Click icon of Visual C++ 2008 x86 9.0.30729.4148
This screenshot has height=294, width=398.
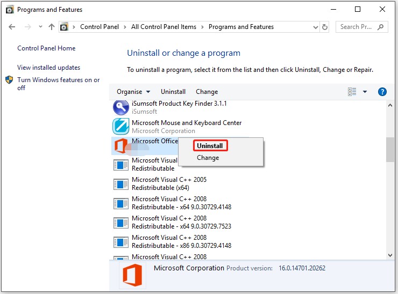(x=121, y=242)
